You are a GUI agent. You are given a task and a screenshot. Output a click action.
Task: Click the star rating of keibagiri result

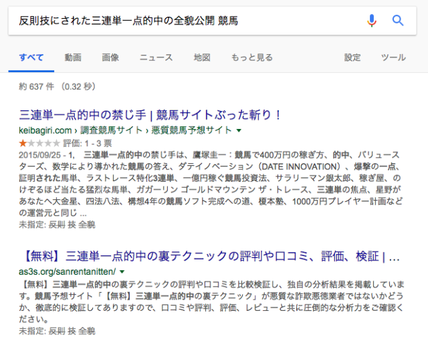[x=39, y=143]
